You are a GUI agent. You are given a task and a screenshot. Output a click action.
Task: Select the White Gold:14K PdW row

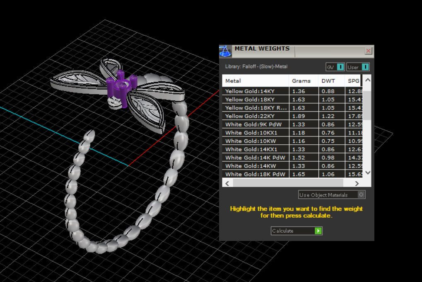click(292, 158)
